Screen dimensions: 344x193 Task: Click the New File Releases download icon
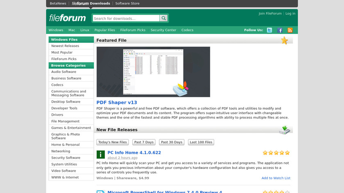pos(285,130)
